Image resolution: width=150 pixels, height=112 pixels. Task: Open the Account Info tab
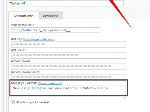[24, 16]
